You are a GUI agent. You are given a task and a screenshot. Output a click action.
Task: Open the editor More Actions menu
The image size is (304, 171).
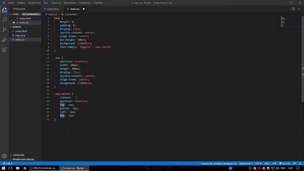tap(299, 9)
